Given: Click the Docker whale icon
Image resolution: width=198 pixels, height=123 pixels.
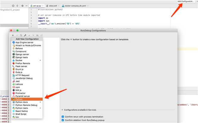Looking at the screenshot, I should [x=14, y=60].
